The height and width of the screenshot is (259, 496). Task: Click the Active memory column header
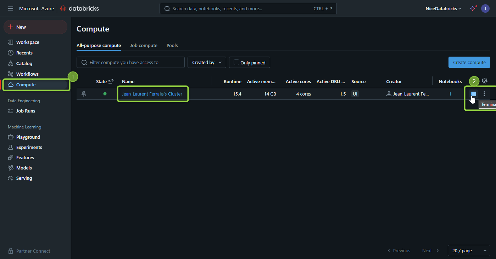tap(261, 81)
